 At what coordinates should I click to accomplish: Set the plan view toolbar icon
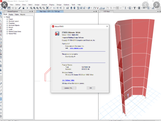57,8
